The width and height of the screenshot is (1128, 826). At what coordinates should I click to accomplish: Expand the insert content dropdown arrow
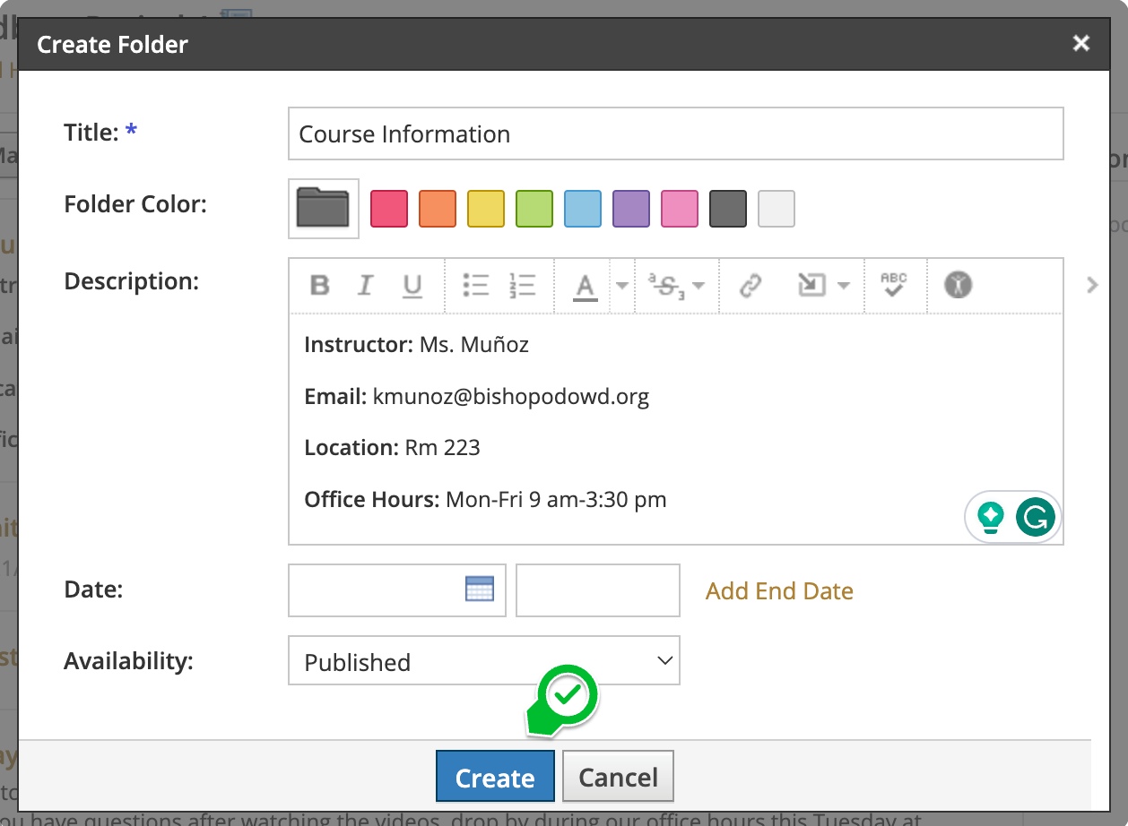pos(843,286)
